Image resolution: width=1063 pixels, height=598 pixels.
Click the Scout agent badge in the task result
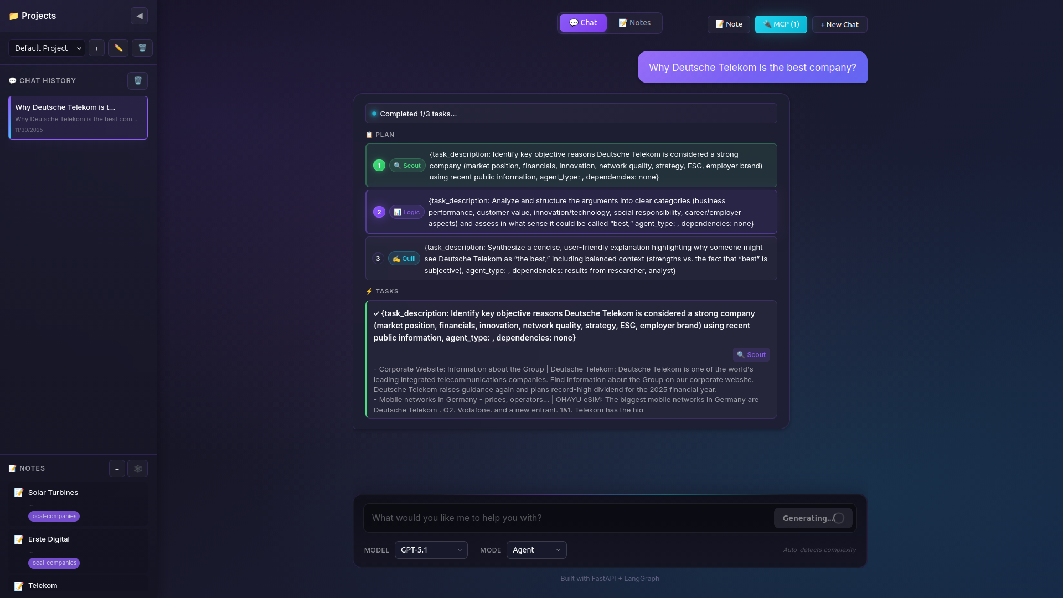(x=751, y=355)
